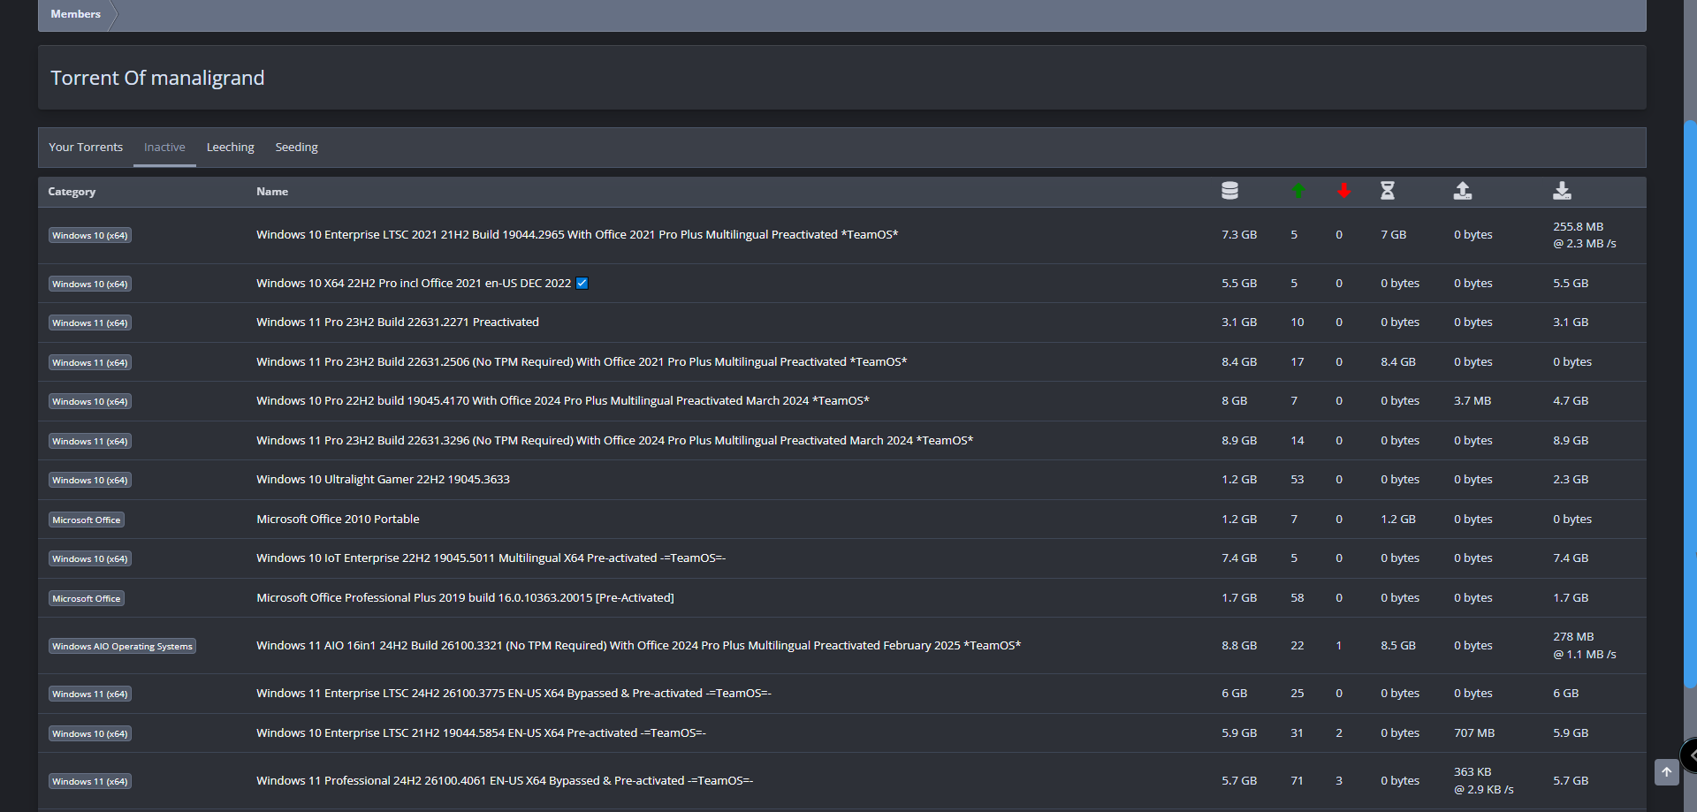Click the green seeders arrow icon

click(1298, 191)
